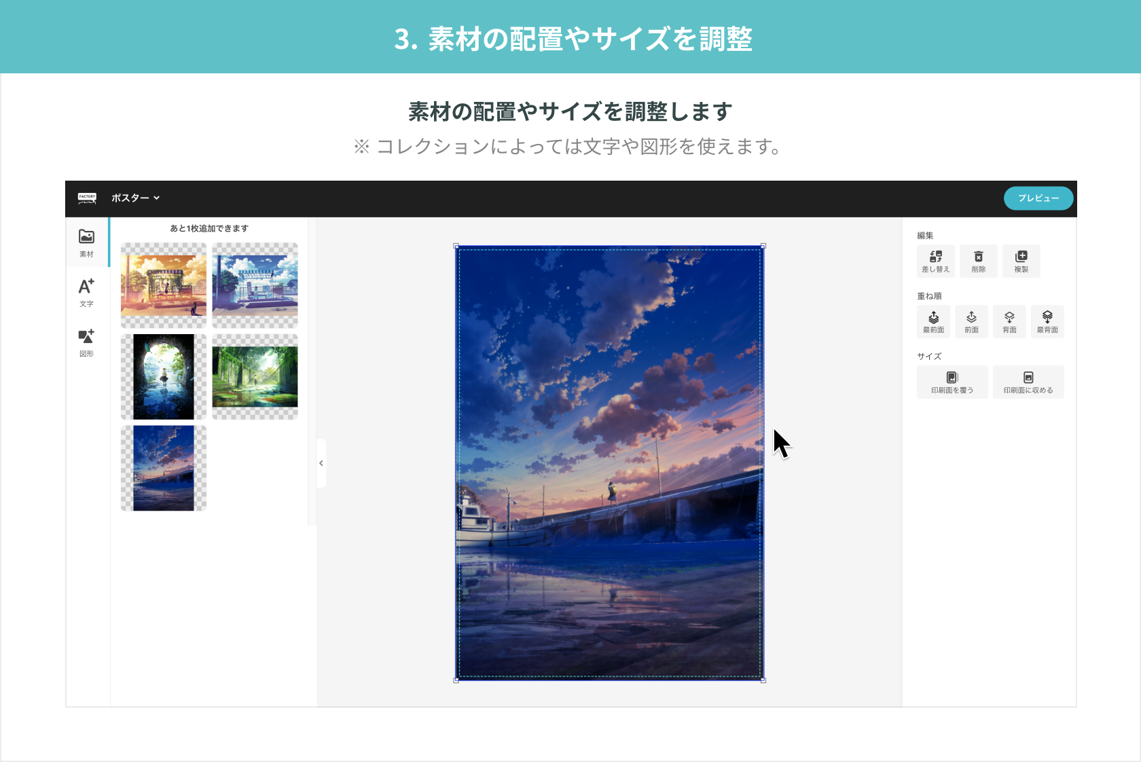Select the dark tunnel arch thumbnail

164,377
